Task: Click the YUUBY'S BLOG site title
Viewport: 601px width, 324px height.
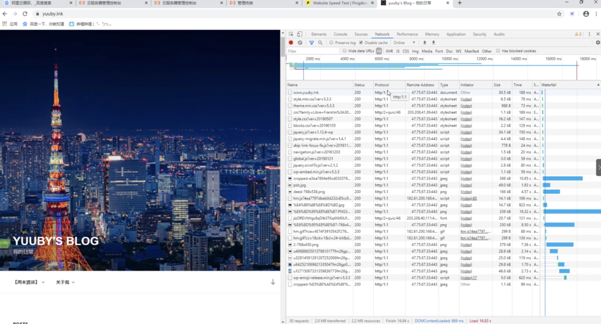Action: 56,241
